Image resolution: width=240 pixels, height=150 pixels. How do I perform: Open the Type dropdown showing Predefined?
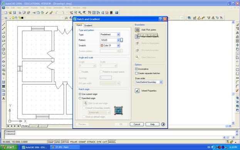click(x=110, y=35)
